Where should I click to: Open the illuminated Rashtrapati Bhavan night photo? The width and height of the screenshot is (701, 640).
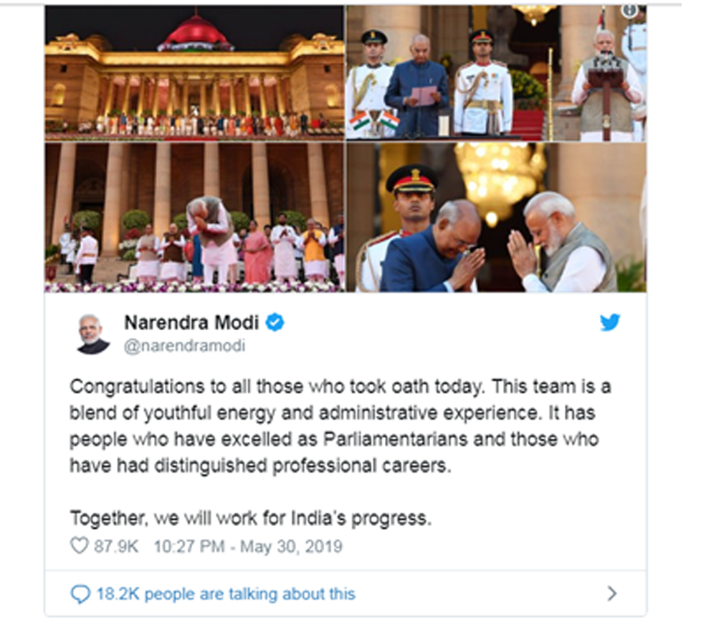pyautogui.click(x=194, y=73)
